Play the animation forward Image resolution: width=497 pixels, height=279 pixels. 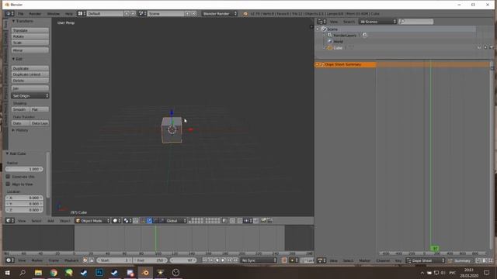point(223,260)
